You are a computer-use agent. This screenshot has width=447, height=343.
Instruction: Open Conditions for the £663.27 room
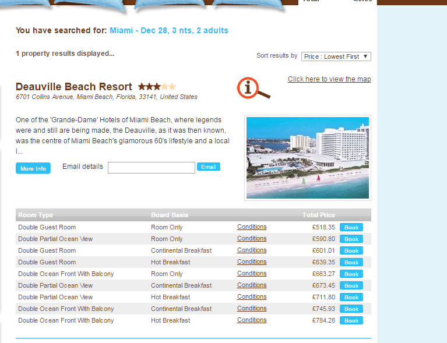tap(252, 274)
